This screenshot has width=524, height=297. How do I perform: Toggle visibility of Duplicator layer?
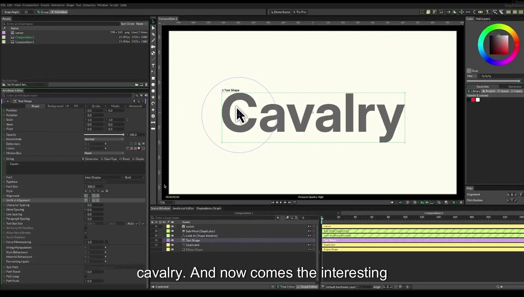[156, 245]
